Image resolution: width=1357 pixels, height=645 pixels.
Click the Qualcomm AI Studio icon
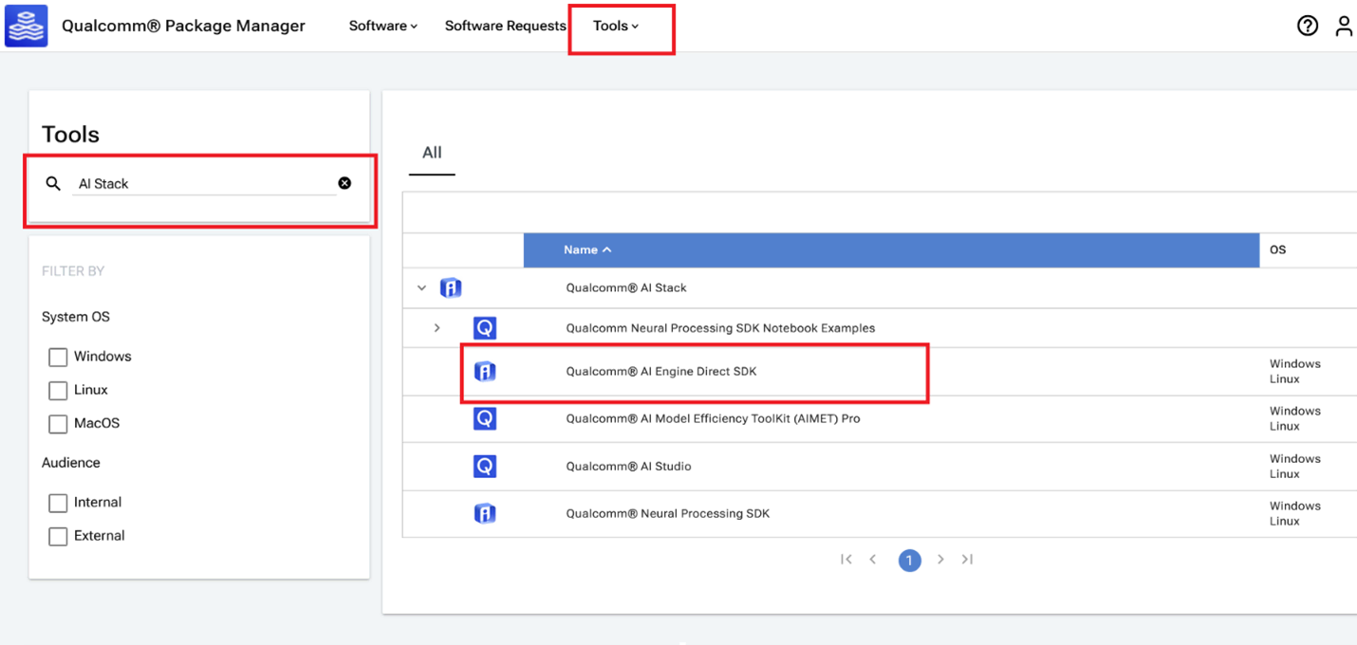(x=485, y=467)
